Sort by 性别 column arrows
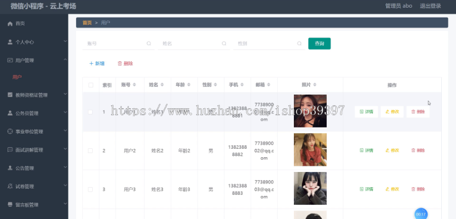 click(x=215, y=85)
